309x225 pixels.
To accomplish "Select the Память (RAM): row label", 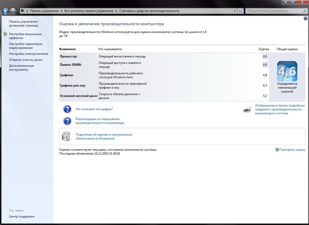I will point(71,65).
